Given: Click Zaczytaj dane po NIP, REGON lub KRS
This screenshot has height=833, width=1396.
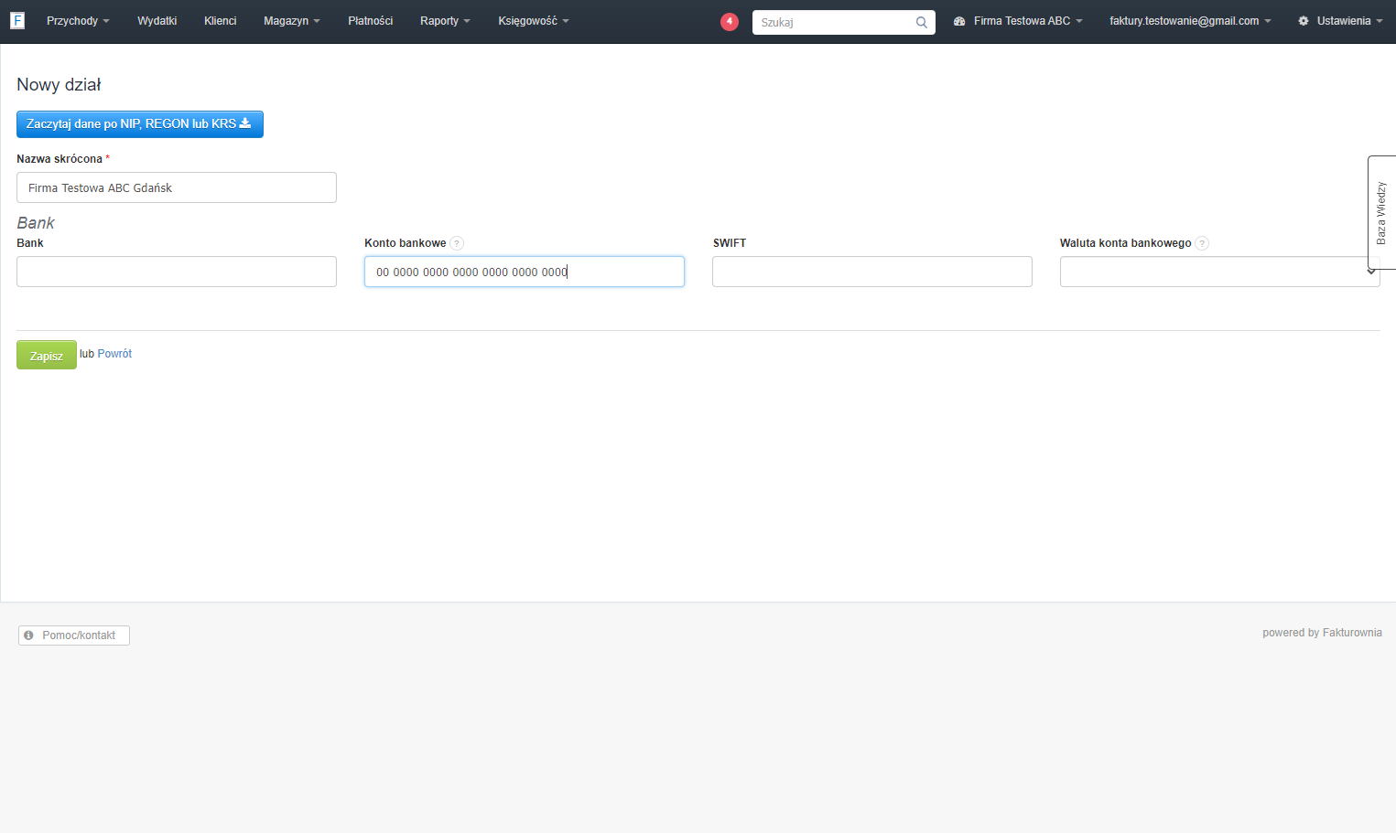Looking at the screenshot, I should (140, 124).
